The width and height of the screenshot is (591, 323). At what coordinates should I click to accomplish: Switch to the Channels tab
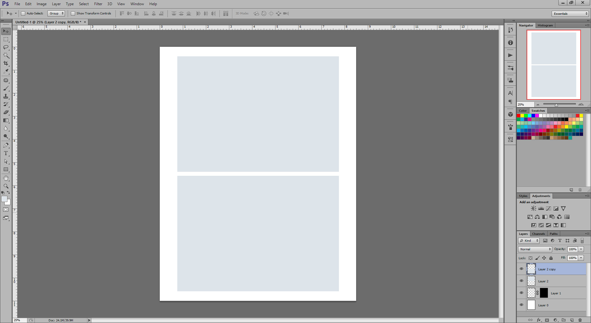[x=538, y=233]
